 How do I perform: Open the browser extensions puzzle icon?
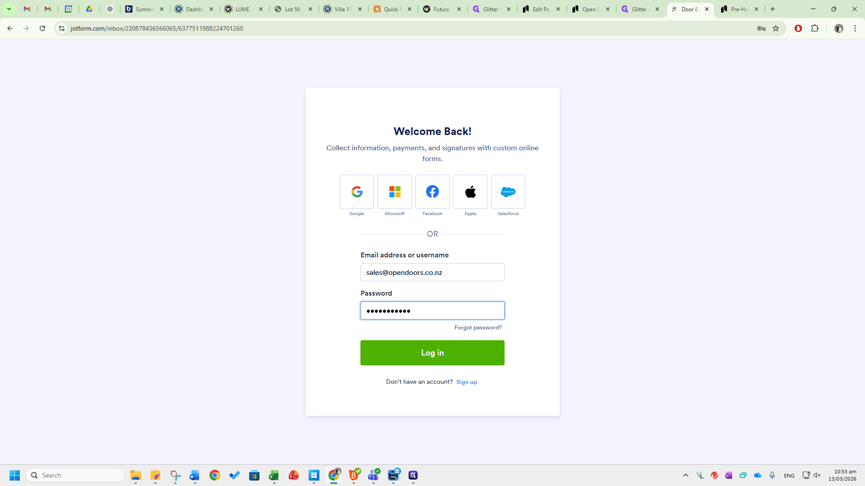click(x=815, y=28)
